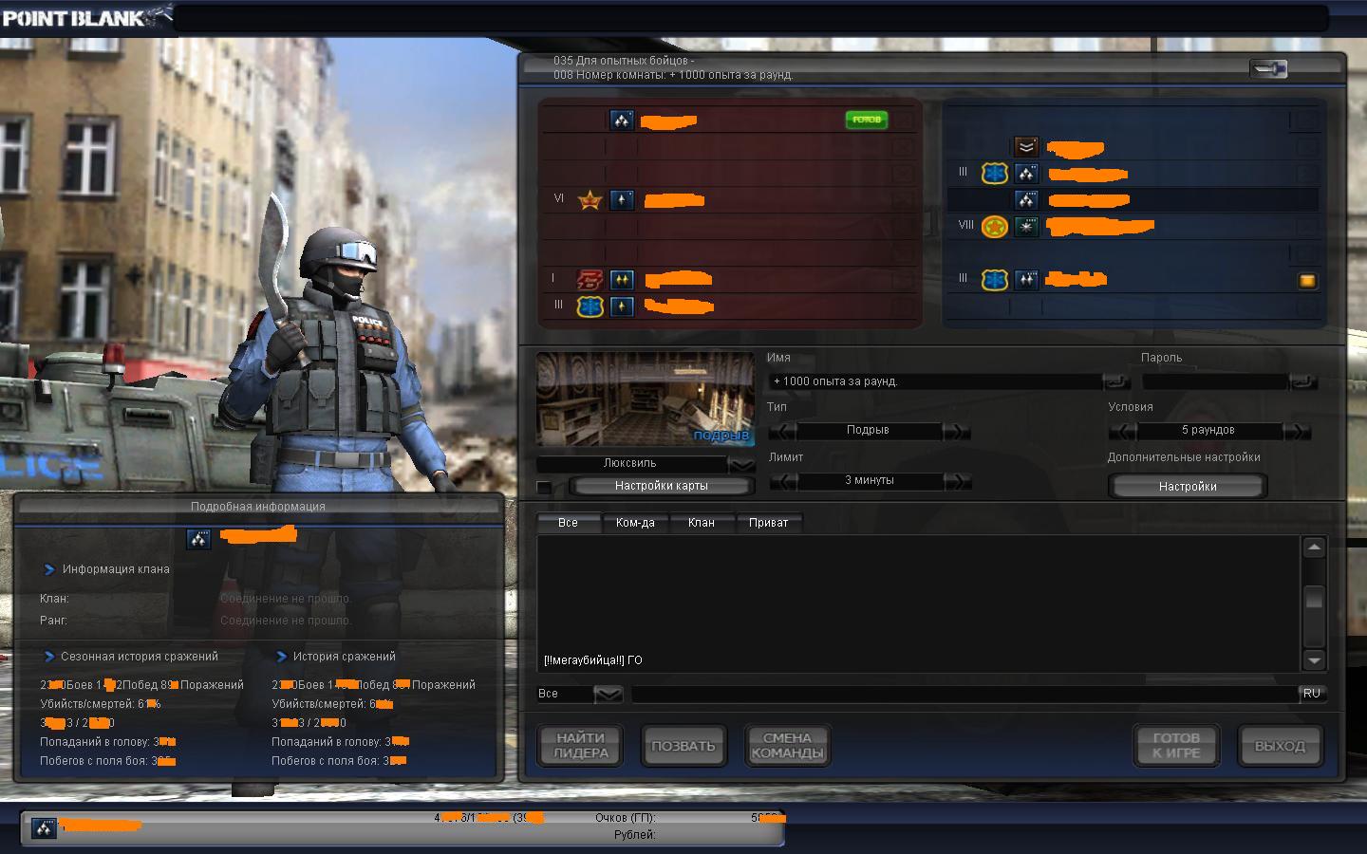Click the green Готов status indicator
Image resolution: width=1367 pixels, height=854 pixels.
point(866,120)
